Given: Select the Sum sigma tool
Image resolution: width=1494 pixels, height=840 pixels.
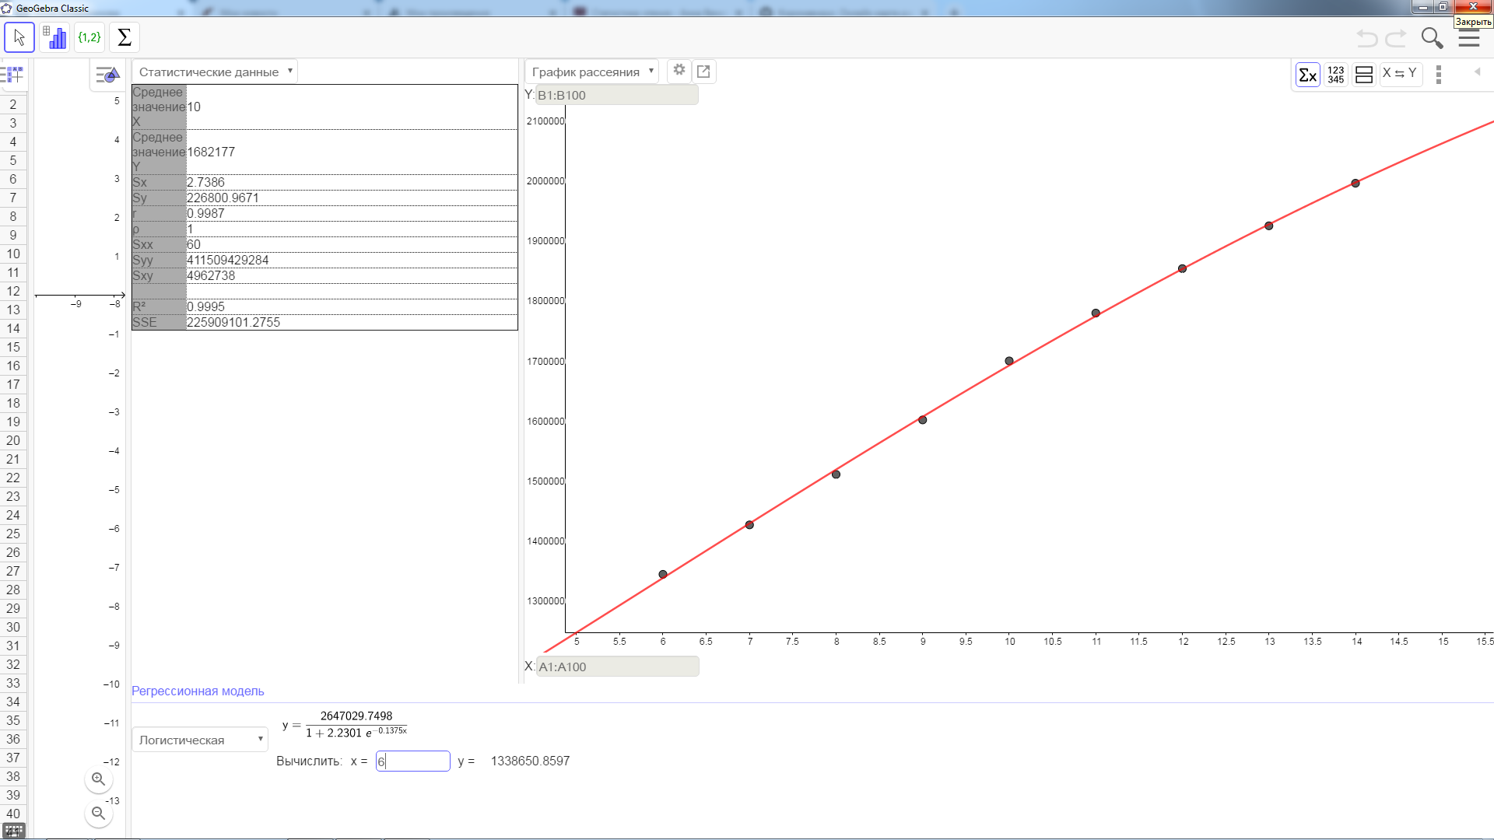Looking at the screenshot, I should [124, 37].
